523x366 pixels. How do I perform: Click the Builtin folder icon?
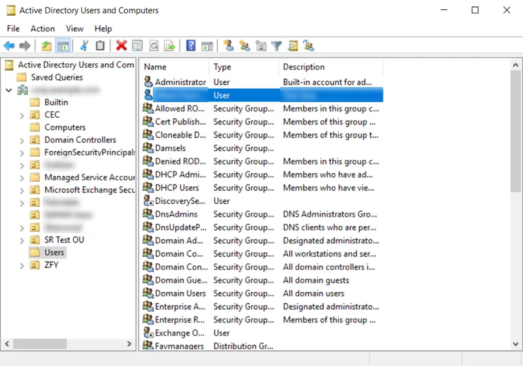35,102
